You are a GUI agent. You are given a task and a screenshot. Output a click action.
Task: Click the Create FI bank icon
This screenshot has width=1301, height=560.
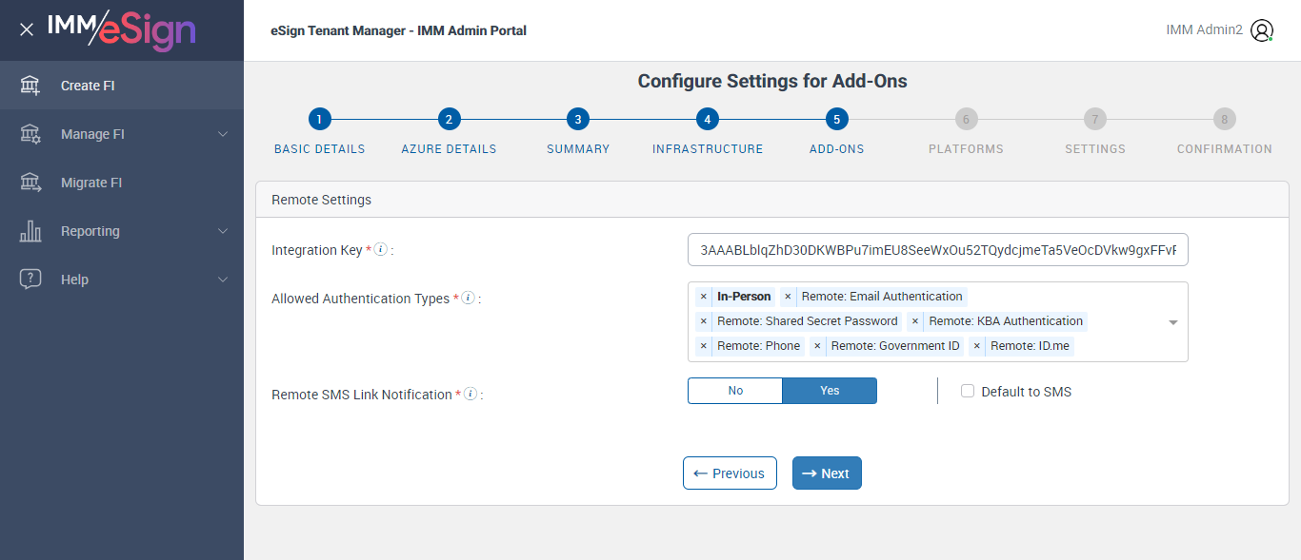click(30, 86)
